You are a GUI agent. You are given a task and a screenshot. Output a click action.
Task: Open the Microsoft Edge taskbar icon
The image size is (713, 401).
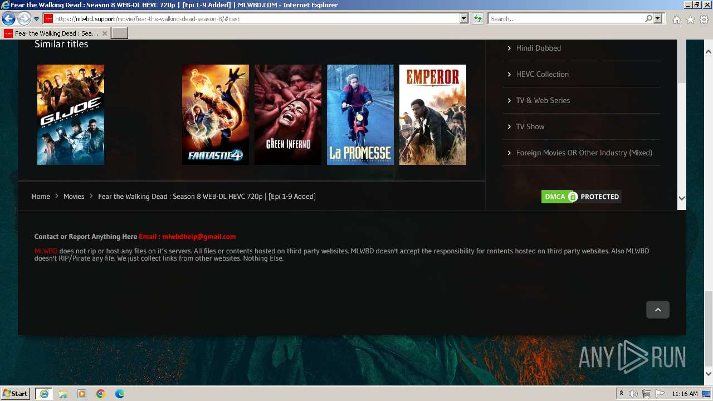[120, 394]
